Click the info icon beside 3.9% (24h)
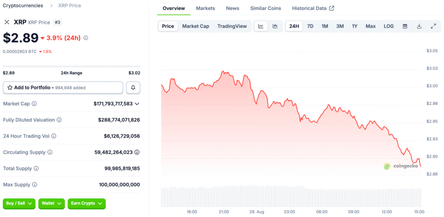 [x=86, y=38]
